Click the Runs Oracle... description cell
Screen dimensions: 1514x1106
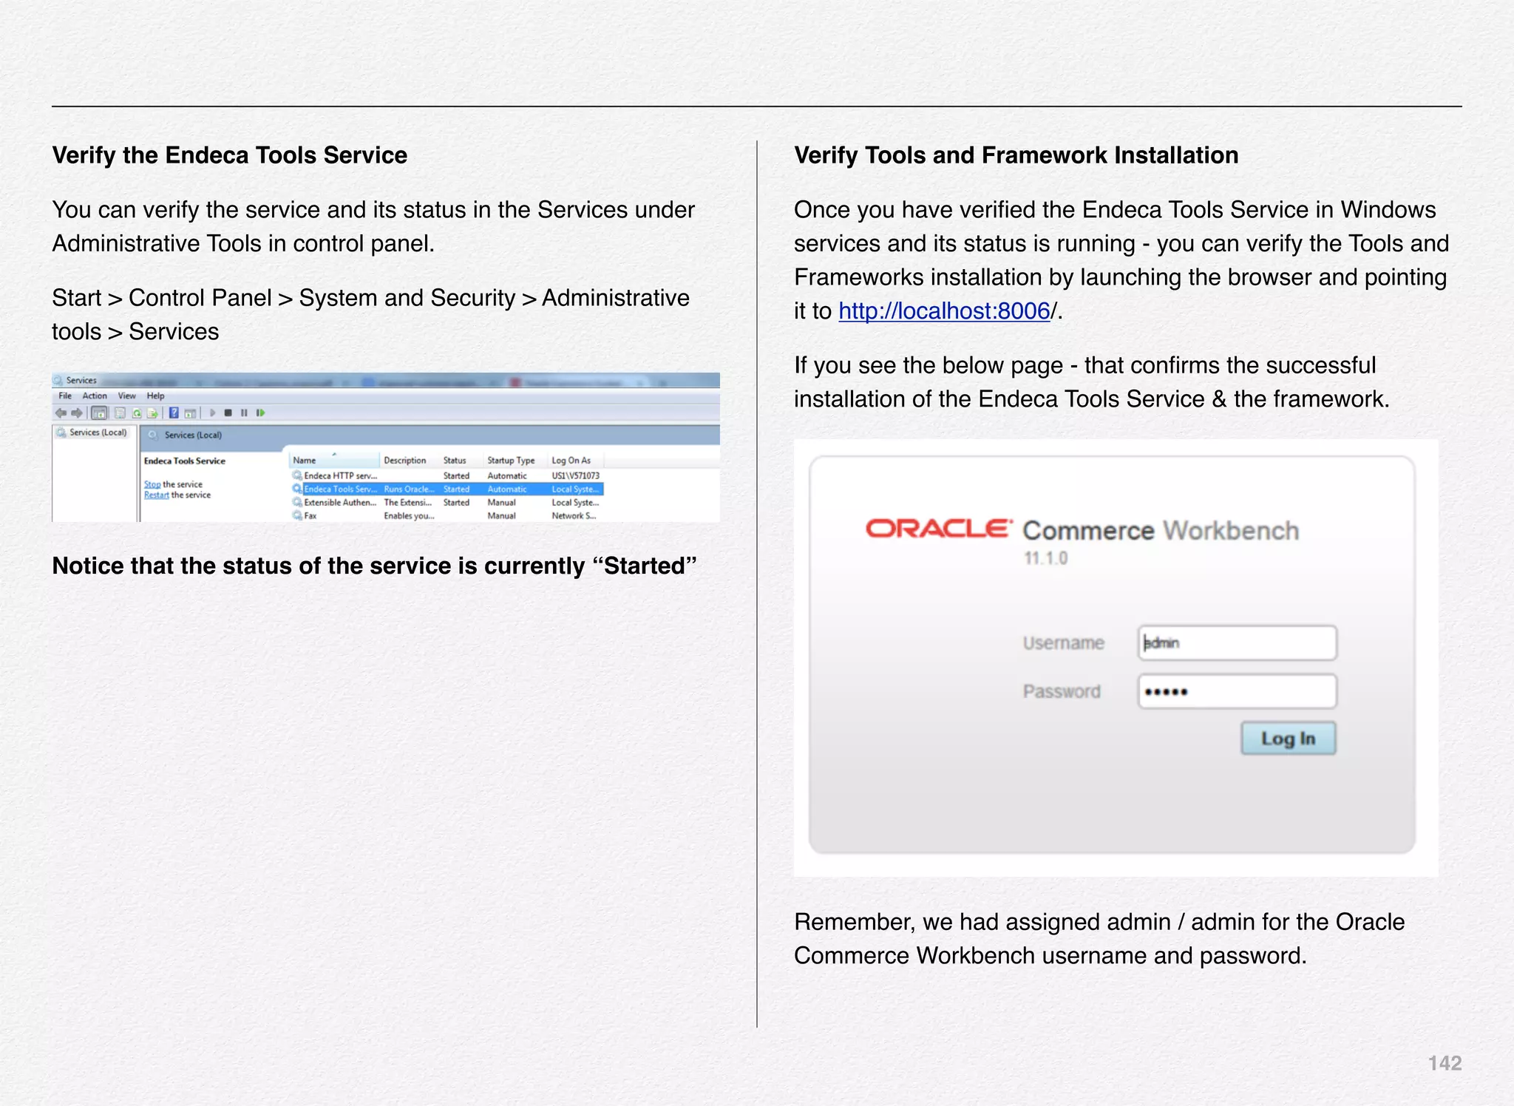tap(409, 489)
